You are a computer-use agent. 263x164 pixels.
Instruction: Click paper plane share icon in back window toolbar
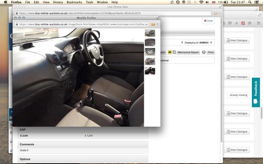tap(236, 23)
